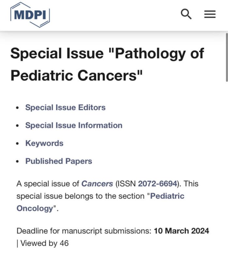This screenshot has width=228, height=261.
Task: Open the Pediatric Oncology section link
Action: 168,196
